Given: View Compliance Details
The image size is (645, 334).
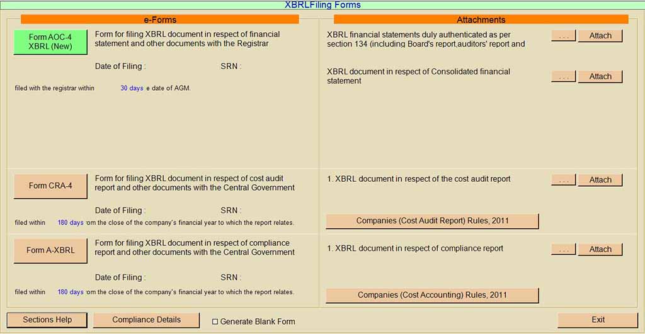Looking at the screenshot, I should pos(146,320).
